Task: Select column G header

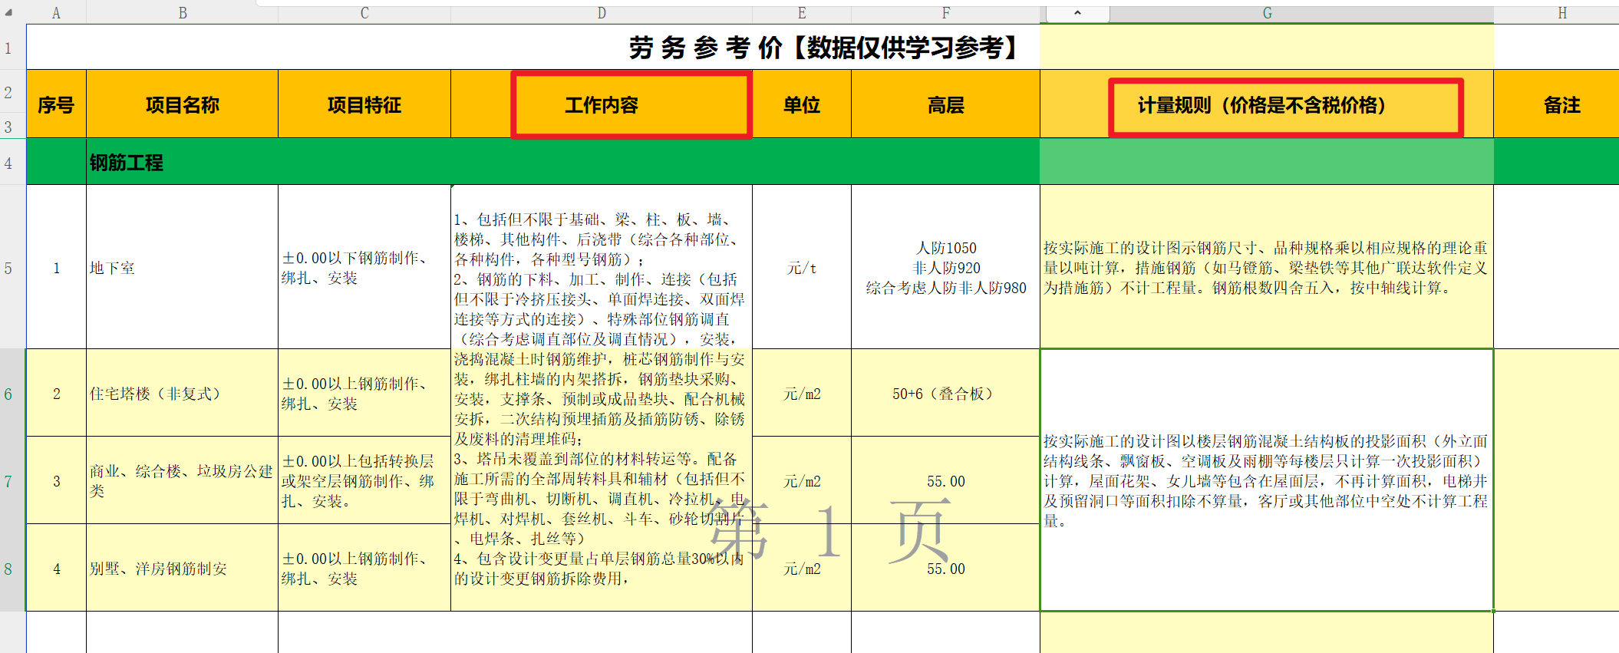Action: (x=1267, y=13)
